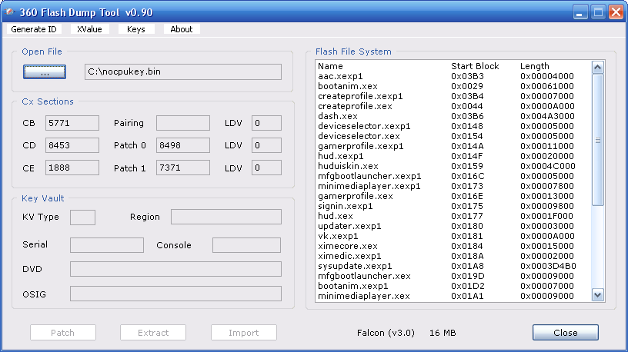Select the aac.xexp1 file row
The height and width of the screenshot is (352, 628).
(x=453, y=76)
